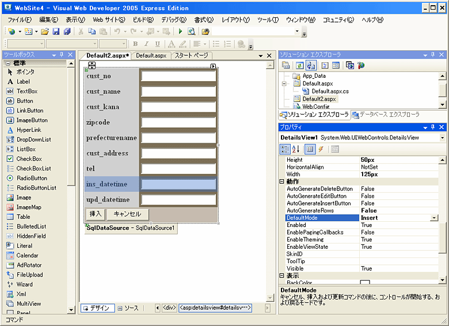This screenshot has height=326, width=449.
Task: Collapse the Default.aspx tree node
Action: [284, 84]
